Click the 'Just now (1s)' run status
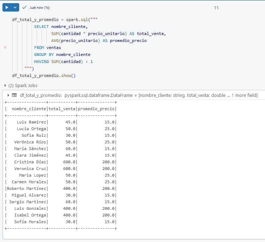 click(x=39, y=8)
